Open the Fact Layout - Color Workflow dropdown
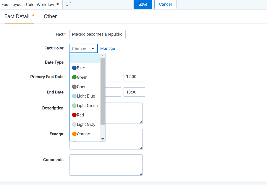 (x=31, y=5)
